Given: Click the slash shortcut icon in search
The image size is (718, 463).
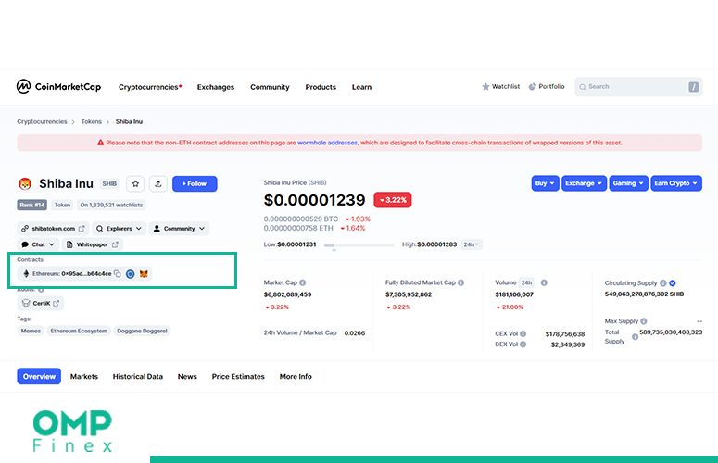Looking at the screenshot, I should 693,87.
